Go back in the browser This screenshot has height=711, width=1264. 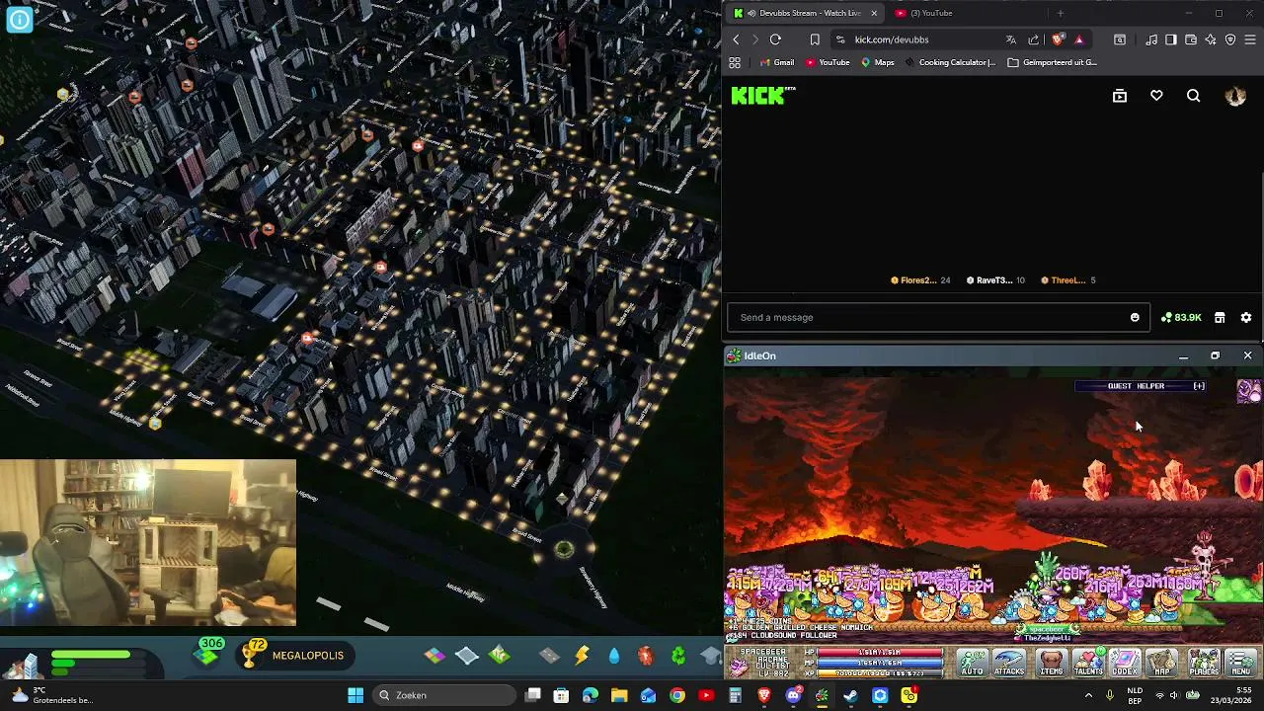736,39
